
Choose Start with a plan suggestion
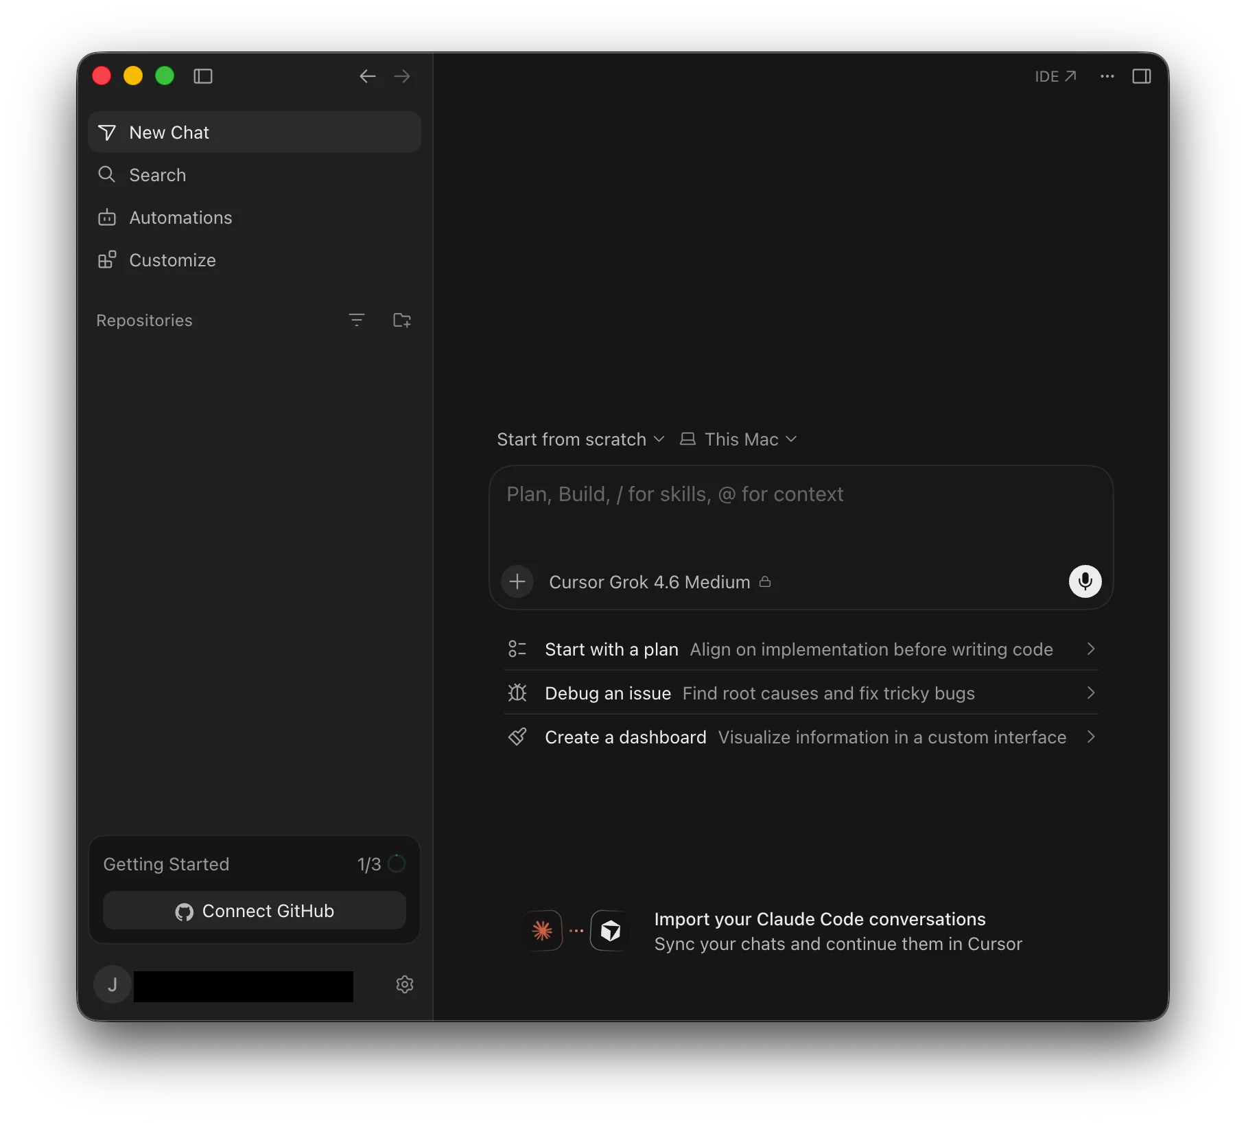pos(801,649)
